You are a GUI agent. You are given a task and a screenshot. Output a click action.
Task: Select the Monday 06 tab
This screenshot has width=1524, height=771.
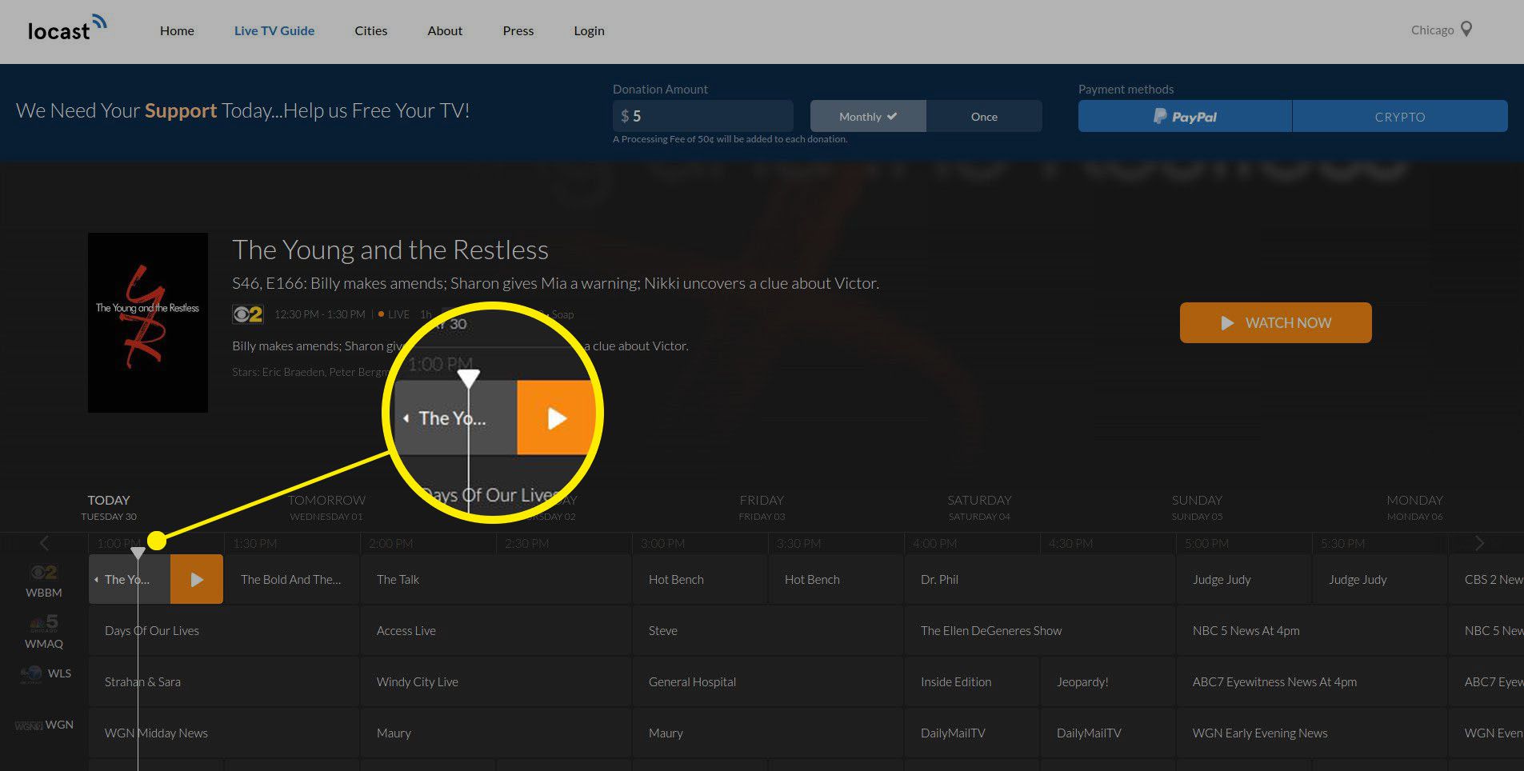(x=1414, y=507)
